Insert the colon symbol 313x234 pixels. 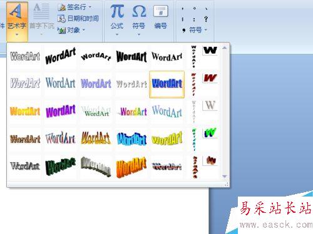(x=194, y=19)
